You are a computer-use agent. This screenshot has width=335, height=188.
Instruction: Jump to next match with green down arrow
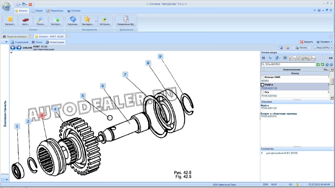coord(318,64)
